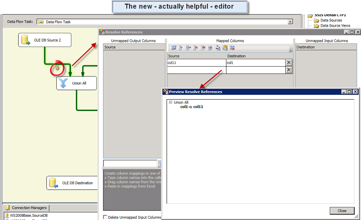Image resolution: width=361 pixels, height=220 pixels.
Task: Click the col1 destination cell in Mapped Columns
Action: [256, 63]
